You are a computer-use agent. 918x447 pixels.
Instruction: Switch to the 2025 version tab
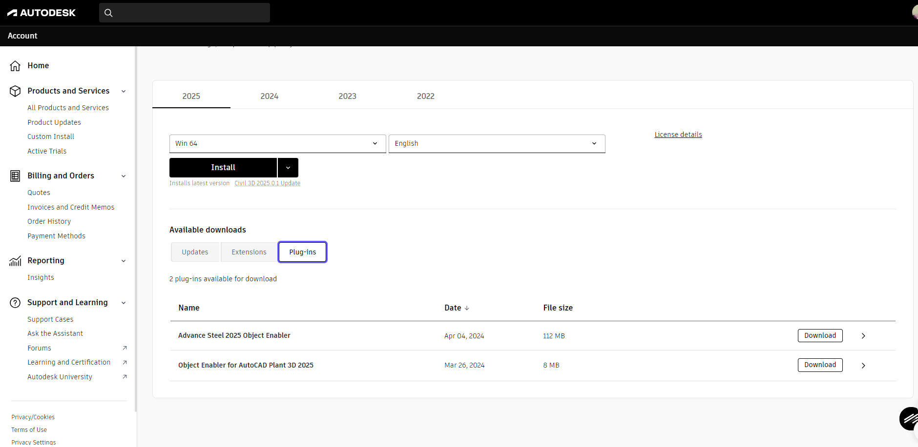coord(191,96)
